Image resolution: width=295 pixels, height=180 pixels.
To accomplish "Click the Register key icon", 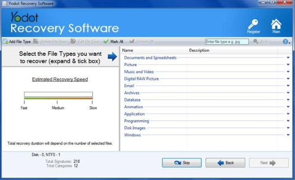I will [x=253, y=24].
